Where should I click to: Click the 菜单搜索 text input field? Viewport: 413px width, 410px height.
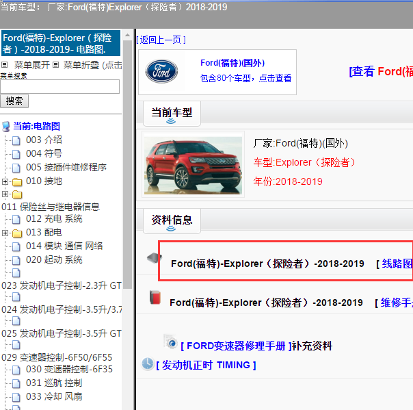59,86
